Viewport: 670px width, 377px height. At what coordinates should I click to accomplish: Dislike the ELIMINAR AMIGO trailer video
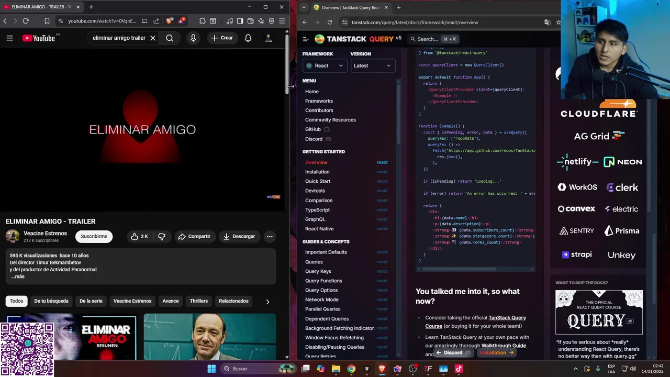coord(162,237)
